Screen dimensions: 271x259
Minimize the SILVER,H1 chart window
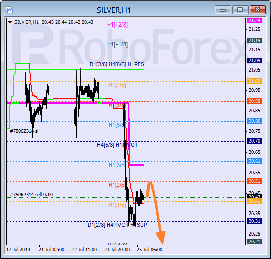(x=223, y=10)
